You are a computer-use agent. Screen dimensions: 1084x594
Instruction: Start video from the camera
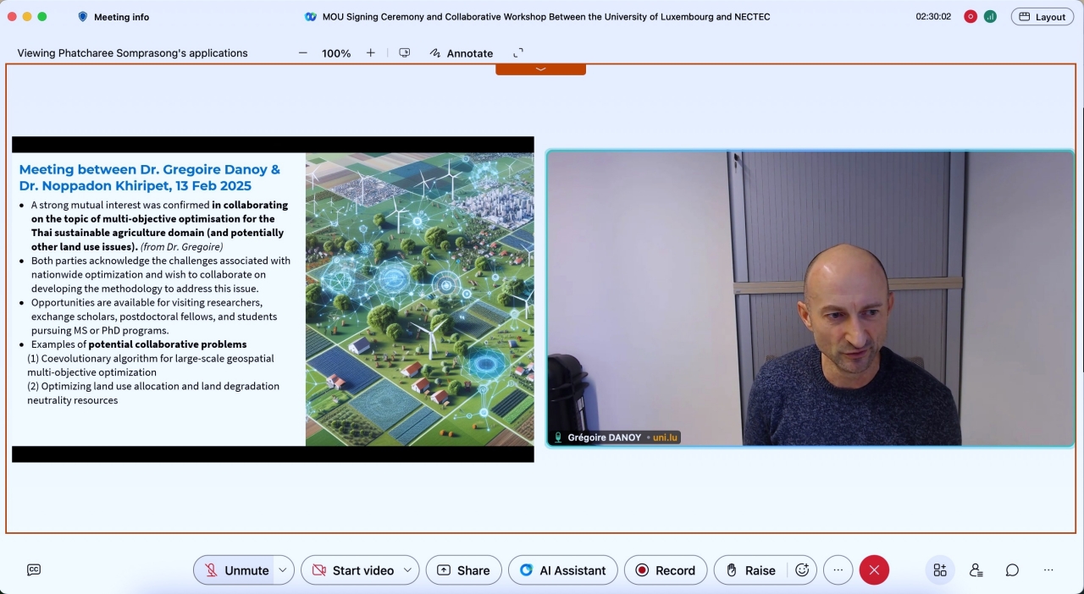pos(352,570)
